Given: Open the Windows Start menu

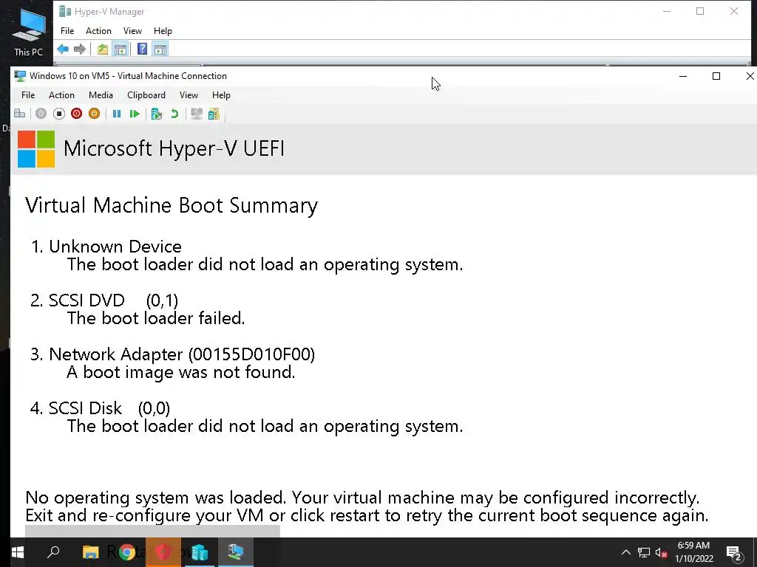Looking at the screenshot, I should (x=18, y=552).
